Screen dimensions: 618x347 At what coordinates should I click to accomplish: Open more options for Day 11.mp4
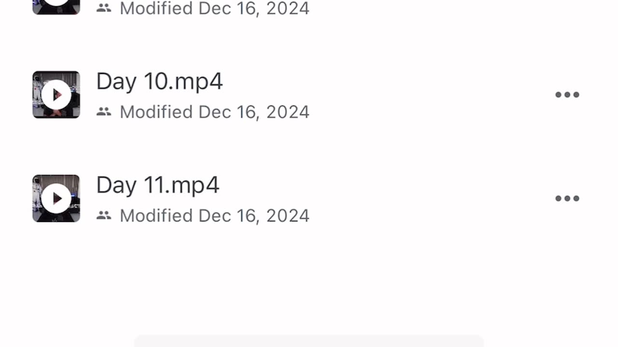pos(567,198)
